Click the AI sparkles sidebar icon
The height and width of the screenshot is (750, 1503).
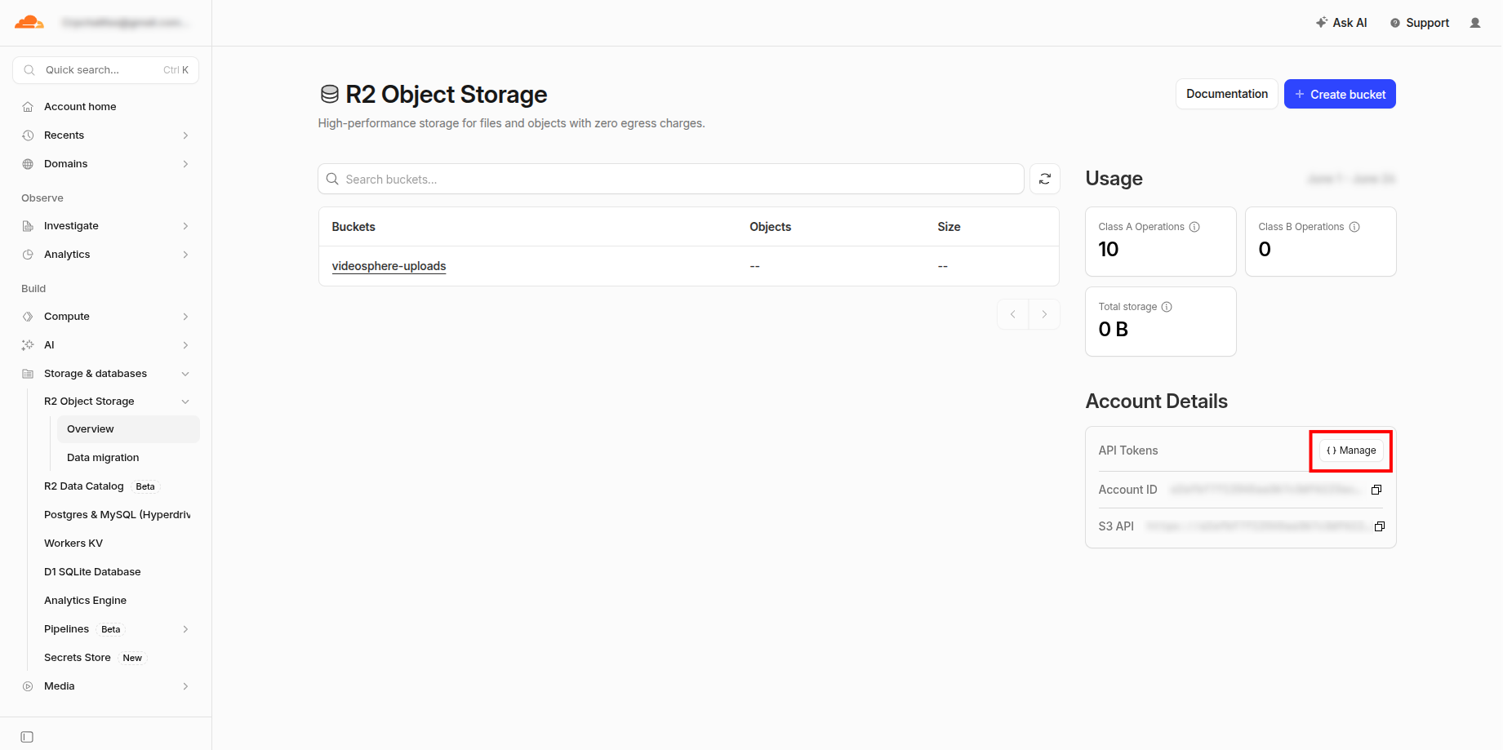click(28, 345)
